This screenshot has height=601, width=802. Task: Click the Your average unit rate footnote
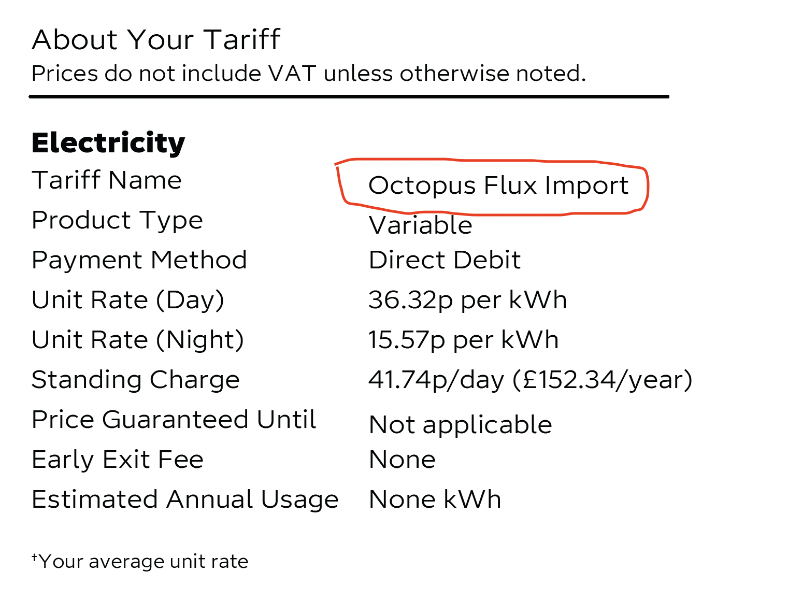click(140, 562)
